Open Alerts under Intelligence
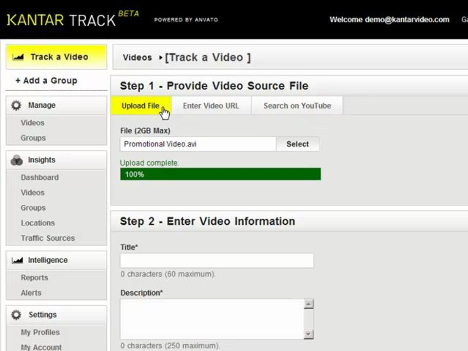 pos(31,293)
